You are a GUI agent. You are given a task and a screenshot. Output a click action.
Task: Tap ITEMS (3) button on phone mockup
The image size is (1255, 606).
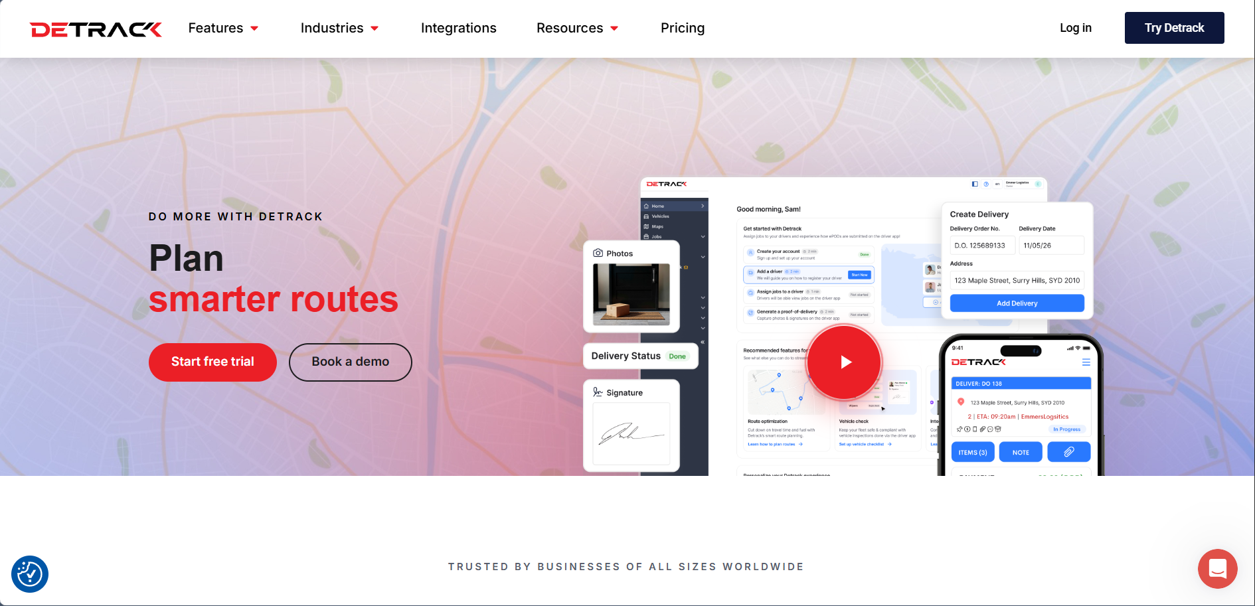pos(973,452)
